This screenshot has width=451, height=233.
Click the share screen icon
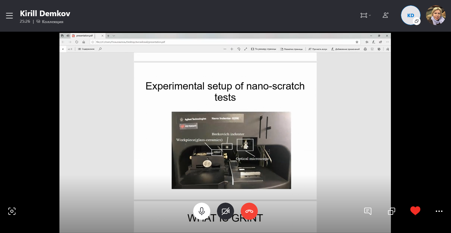(392, 211)
